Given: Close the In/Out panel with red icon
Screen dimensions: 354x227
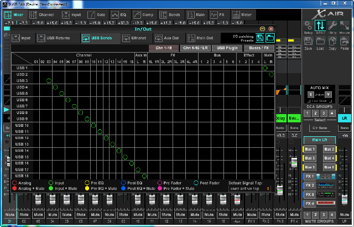Looking at the screenshot, I should click(271, 29).
